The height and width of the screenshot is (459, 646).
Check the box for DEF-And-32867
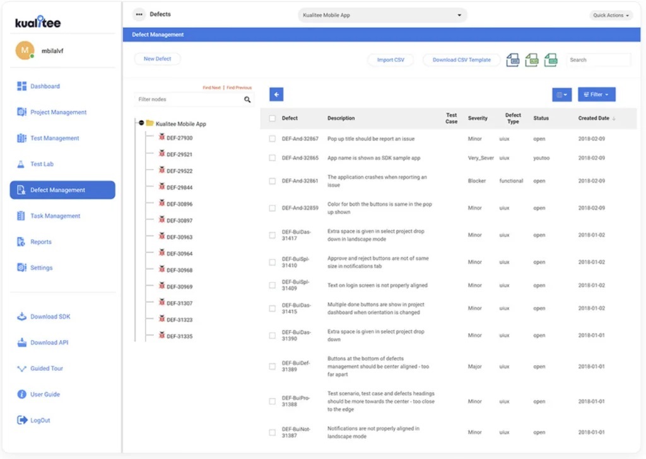pos(273,139)
